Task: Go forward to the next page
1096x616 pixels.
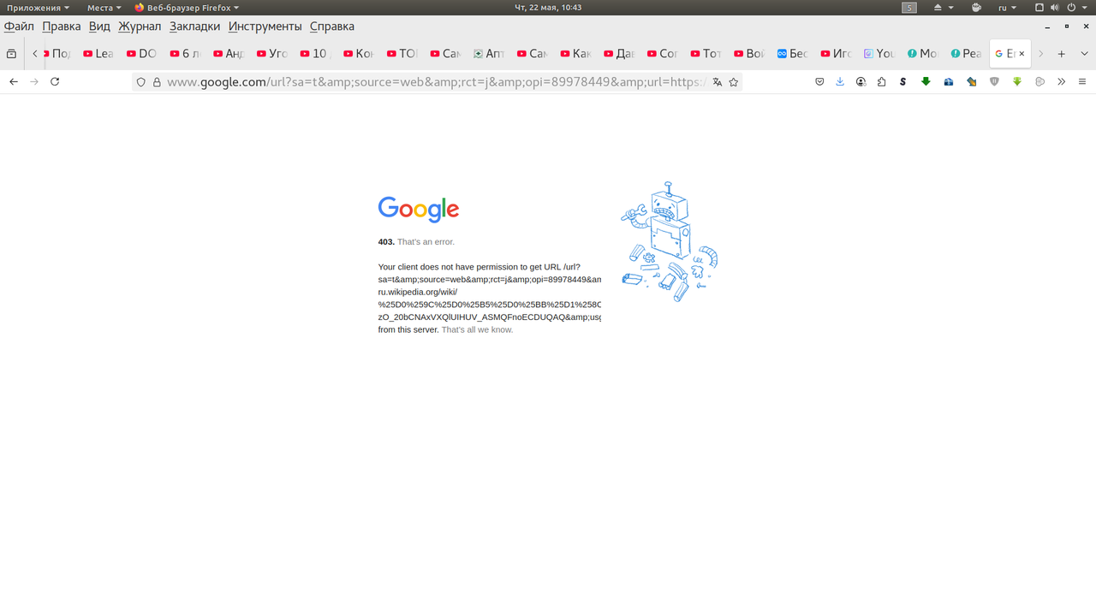Action: tap(34, 82)
